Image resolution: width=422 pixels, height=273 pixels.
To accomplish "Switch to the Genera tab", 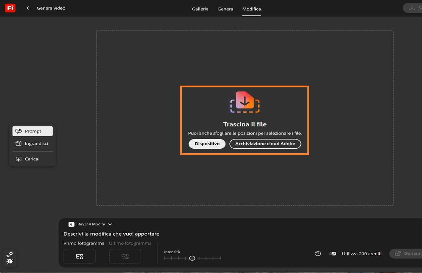I will [x=225, y=9].
